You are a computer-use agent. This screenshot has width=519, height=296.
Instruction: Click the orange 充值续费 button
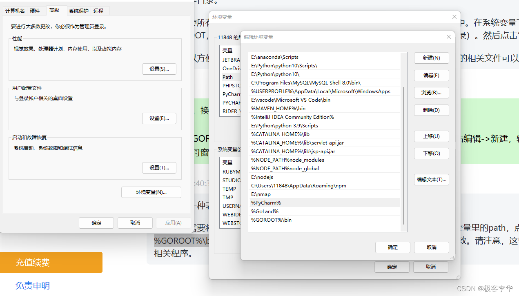[51, 262]
